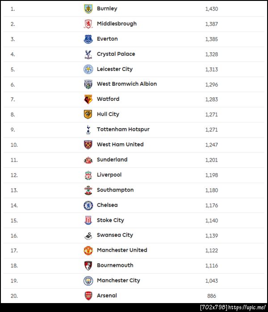
Task: Click the Tottenham Hotspur cockerel icon
Action: coord(88,129)
